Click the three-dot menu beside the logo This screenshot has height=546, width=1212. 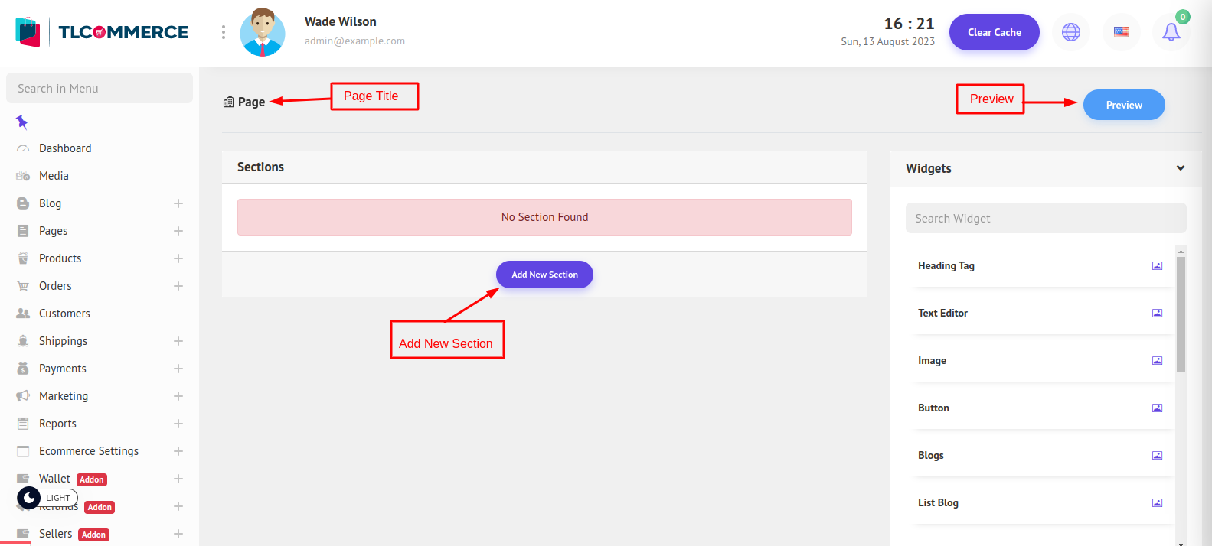(224, 32)
